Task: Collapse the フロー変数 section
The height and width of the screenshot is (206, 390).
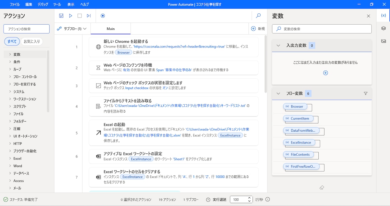Action: pyautogui.click(x=278, y=93)
